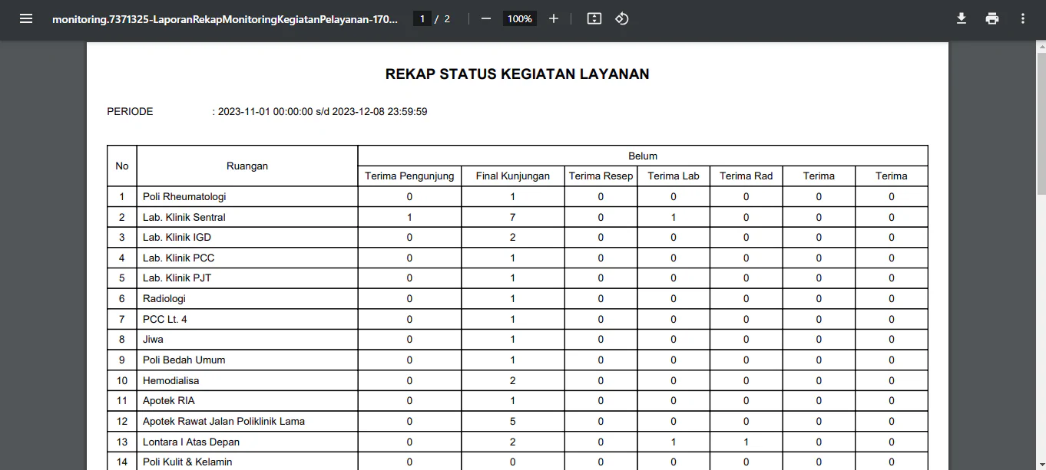Screen dimensions: 1046x470
Task: Open the PDF viewer sidebar menu icon
Action: 26,18
